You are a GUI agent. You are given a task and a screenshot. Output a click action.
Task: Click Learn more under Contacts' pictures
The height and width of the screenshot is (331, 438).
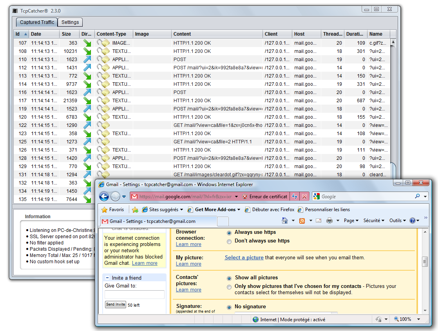188,290
